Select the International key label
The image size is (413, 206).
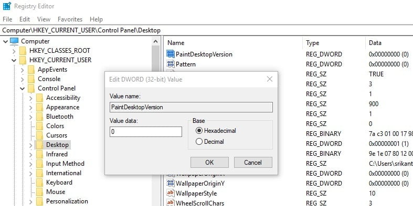point(63,173)
